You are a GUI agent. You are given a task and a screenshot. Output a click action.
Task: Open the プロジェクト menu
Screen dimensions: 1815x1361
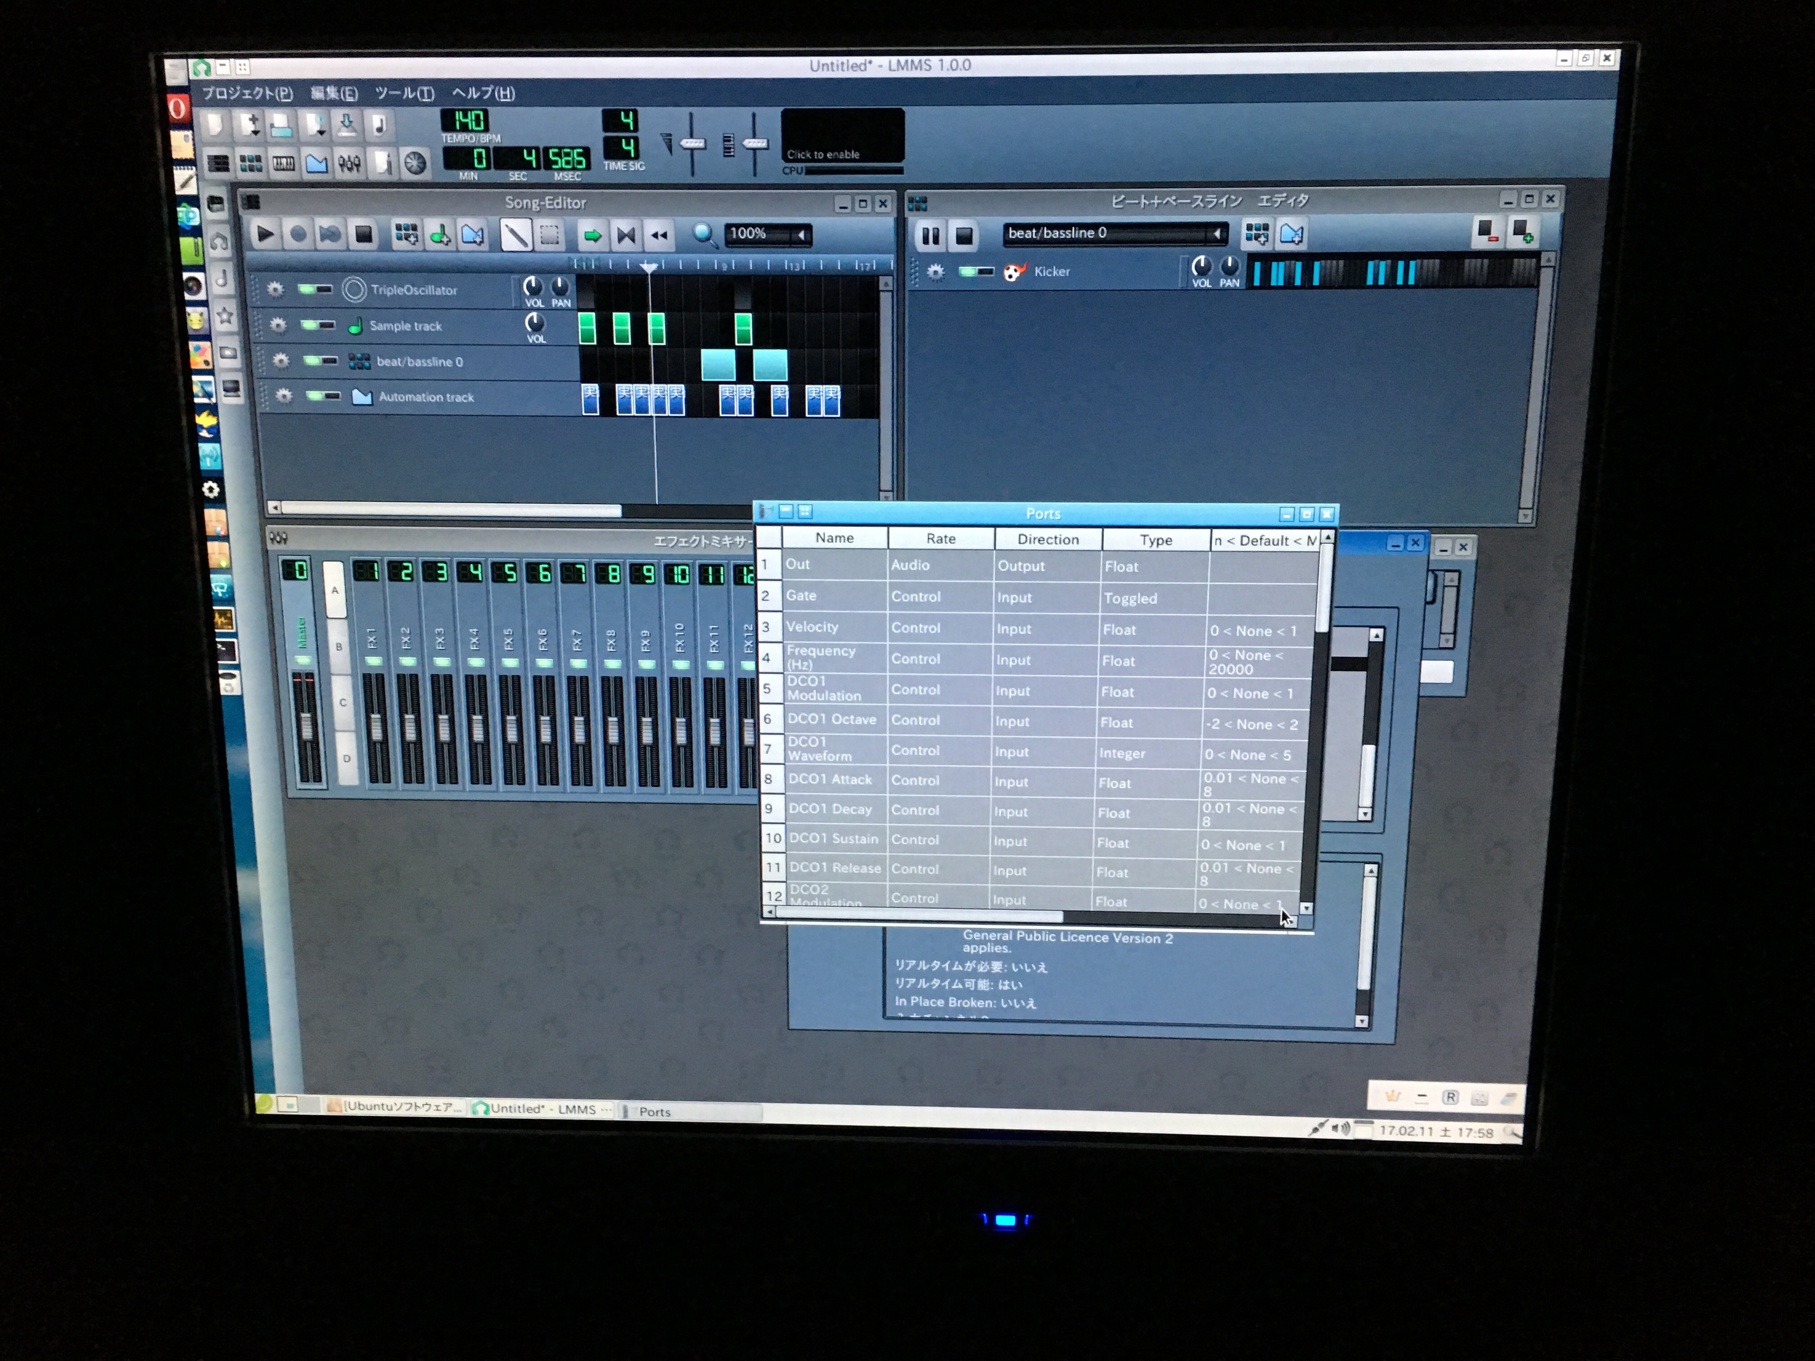pos(247,93)
